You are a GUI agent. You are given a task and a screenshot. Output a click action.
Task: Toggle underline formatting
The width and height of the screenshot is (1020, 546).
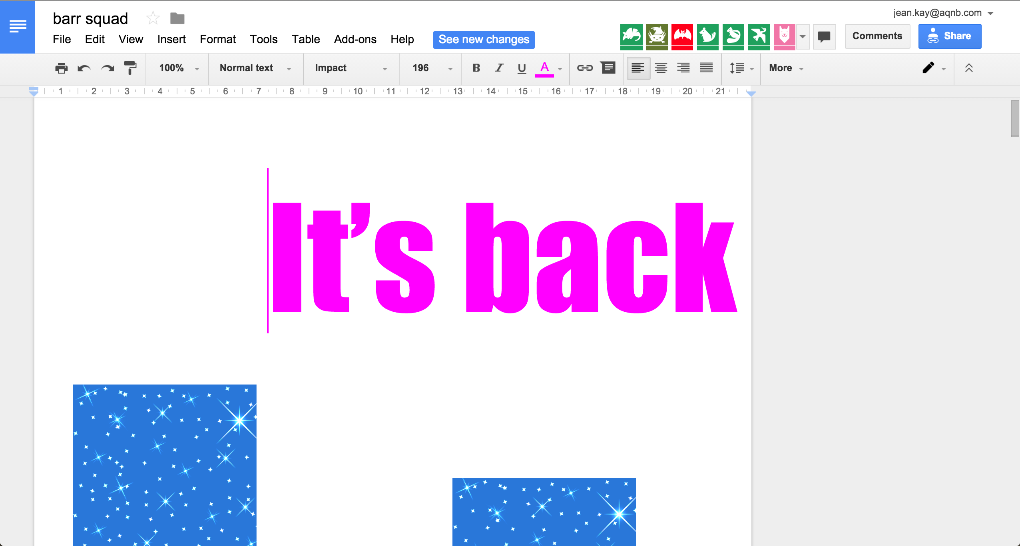click(522, 68)
